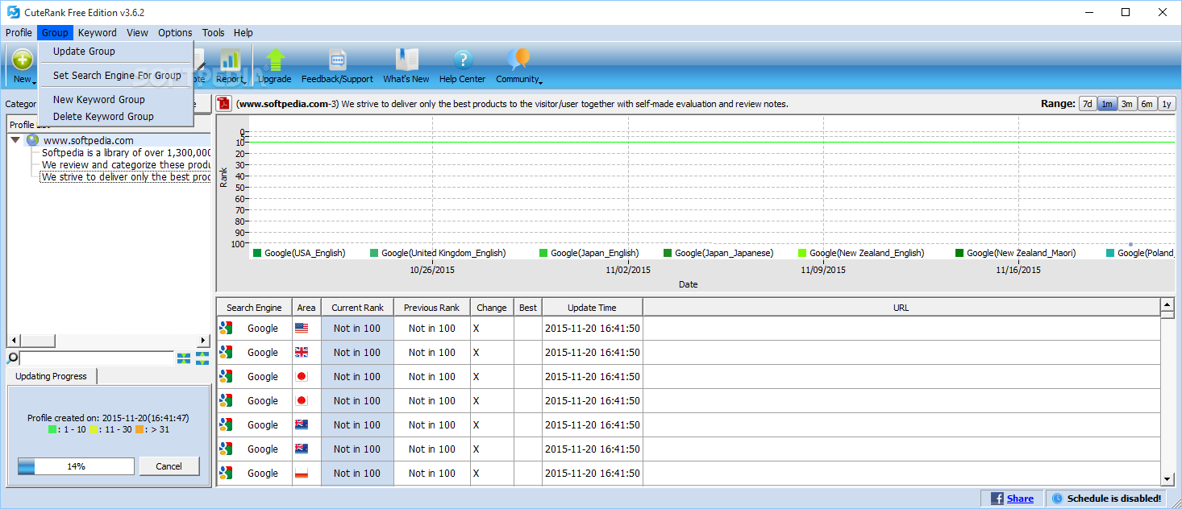This screenshot has height=509, width=1182.
Task: Click the collapse-all arrows icon
Action: 184,358
